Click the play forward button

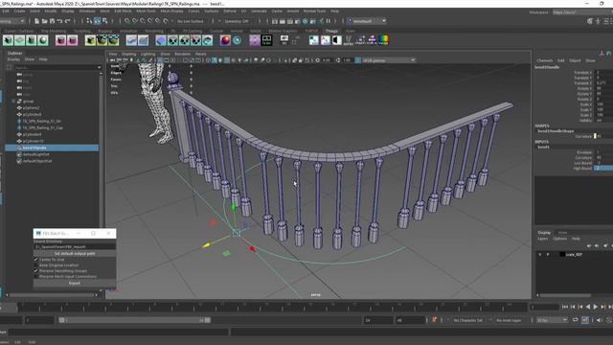(596, 308)
